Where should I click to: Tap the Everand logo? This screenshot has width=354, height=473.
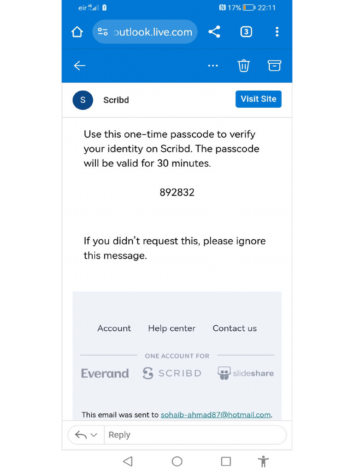pos(105,373)
